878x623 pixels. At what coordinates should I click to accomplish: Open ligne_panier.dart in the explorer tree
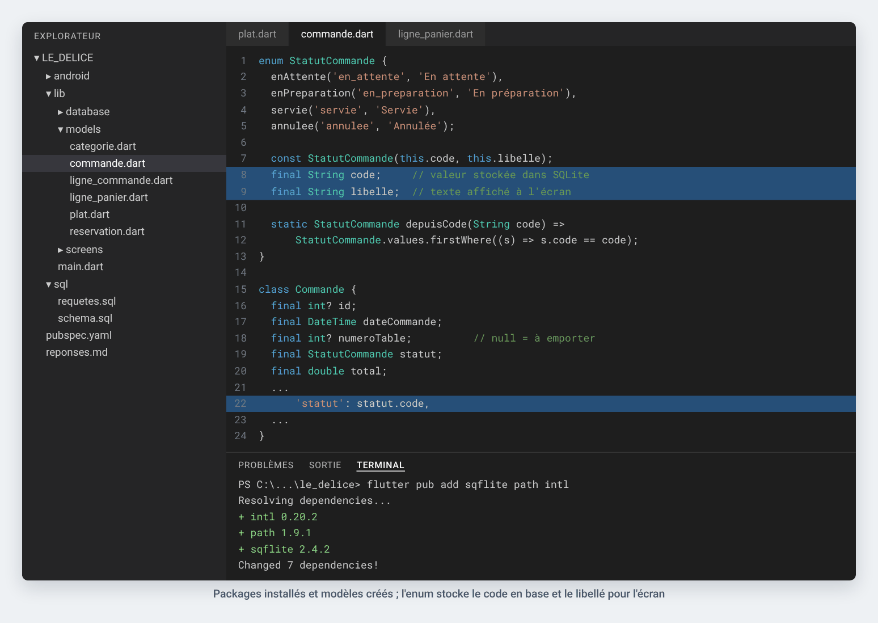point(124,197)
